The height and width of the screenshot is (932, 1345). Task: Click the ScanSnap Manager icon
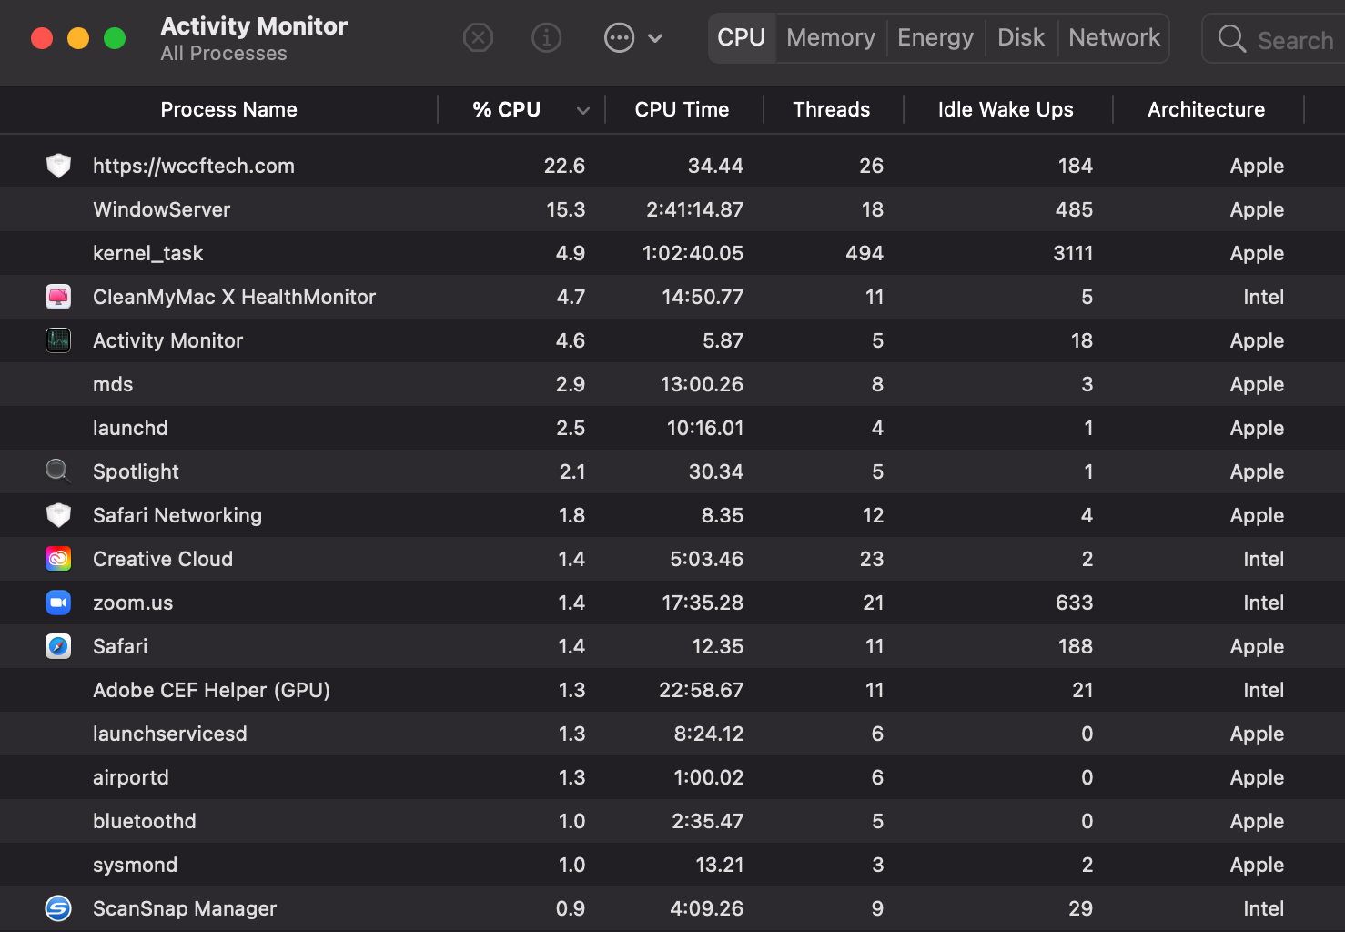(x=58, y=908)
